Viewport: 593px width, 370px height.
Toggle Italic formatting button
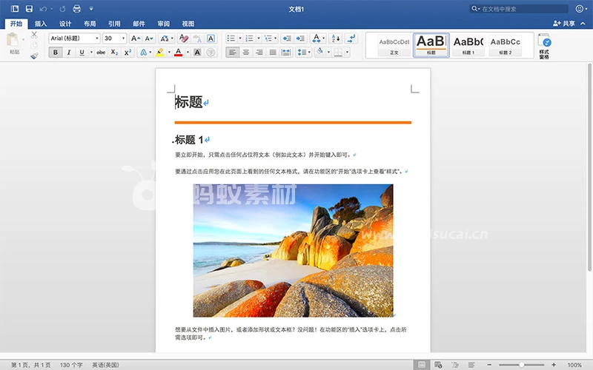pos(69,53)
